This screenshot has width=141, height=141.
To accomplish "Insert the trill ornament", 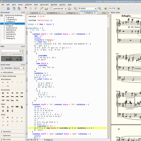I will coord(3,93).
